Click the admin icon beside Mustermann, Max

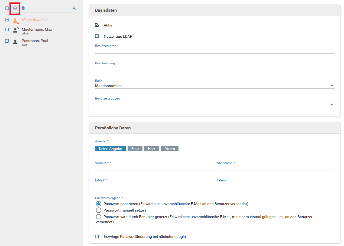(x=16, y=30)
